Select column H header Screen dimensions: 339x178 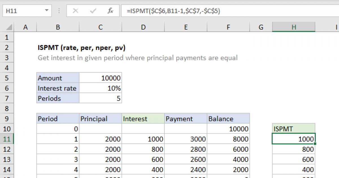pyautogui.click(x=294, y=27)
